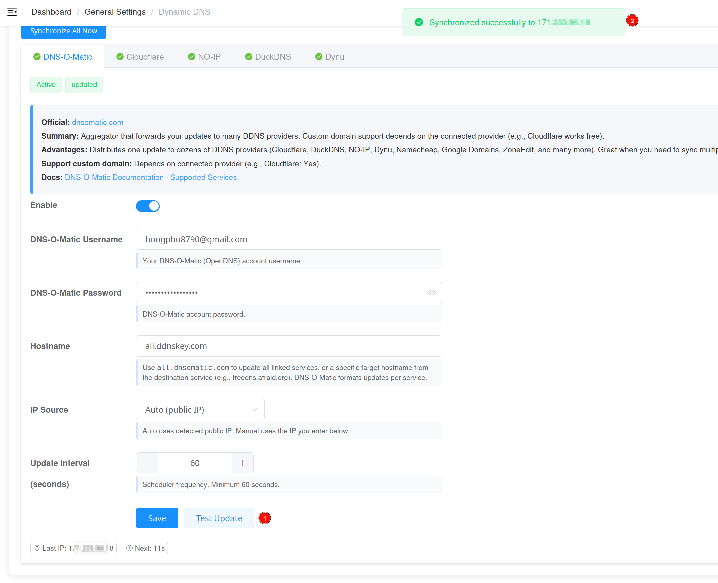718x583 pixels.
Task: Click the Hostname input field
Action: [289, 346]
